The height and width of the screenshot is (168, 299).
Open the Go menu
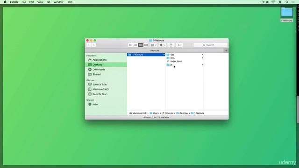click(x=49, y=2)
